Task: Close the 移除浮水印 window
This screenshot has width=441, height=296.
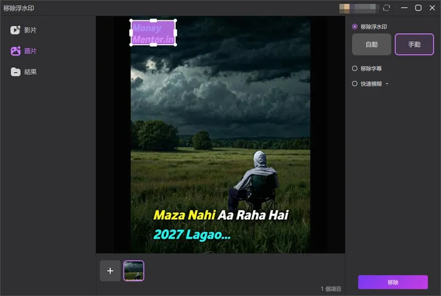Action: point(432,8)
